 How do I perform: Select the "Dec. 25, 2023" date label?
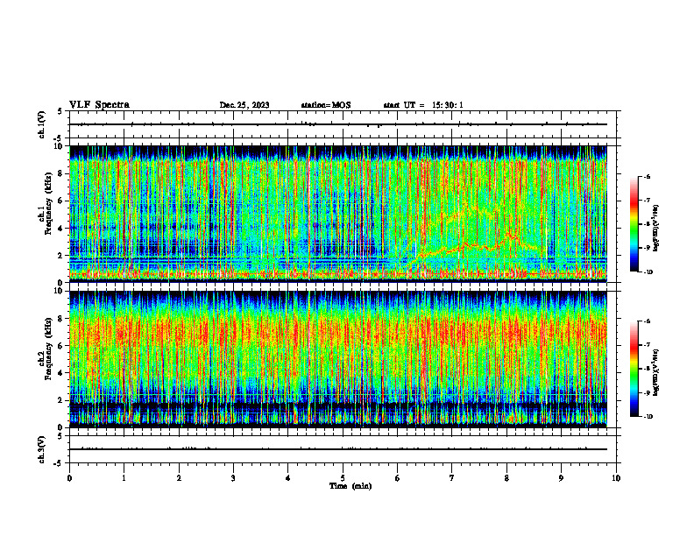pos(244,105)
